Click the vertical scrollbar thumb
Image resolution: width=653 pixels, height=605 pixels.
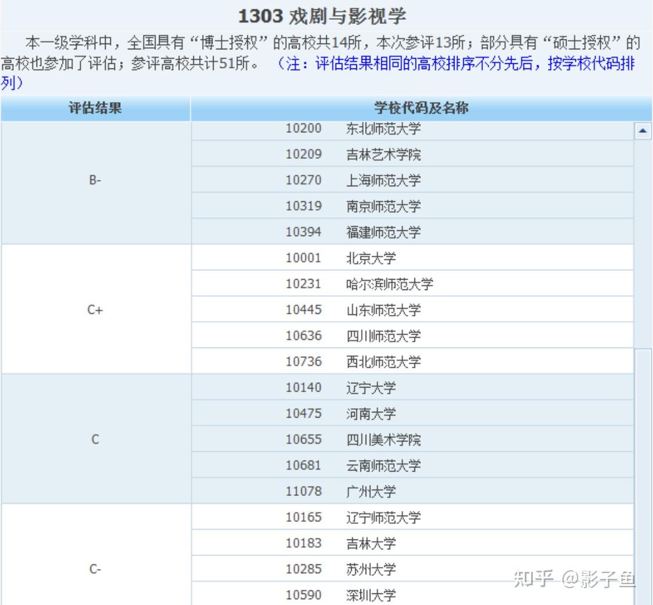[x=643, y=476]
